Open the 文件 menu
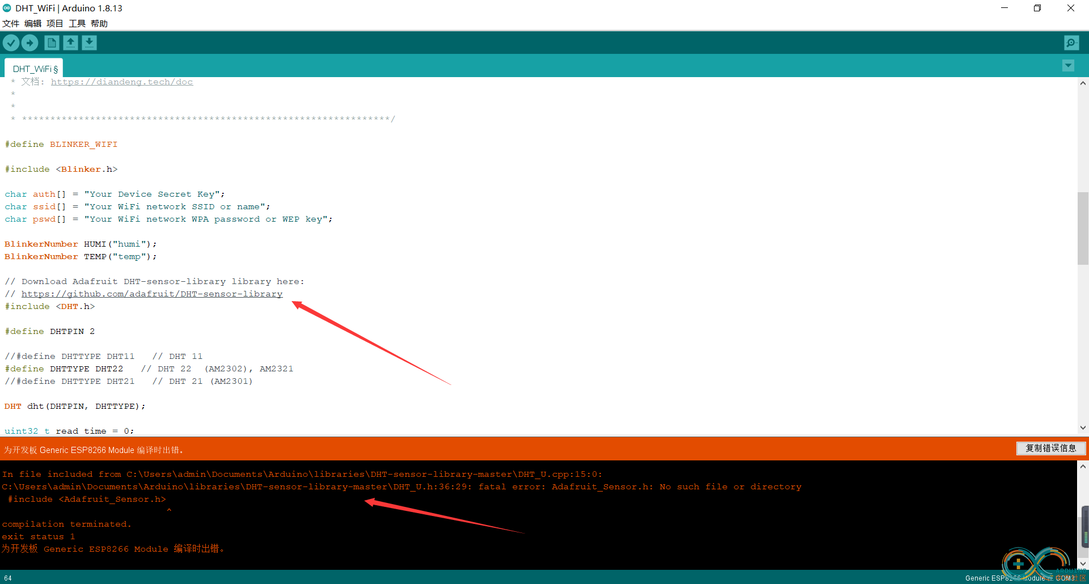Viewport: 1089px width, 584px height. coord(11,23)
